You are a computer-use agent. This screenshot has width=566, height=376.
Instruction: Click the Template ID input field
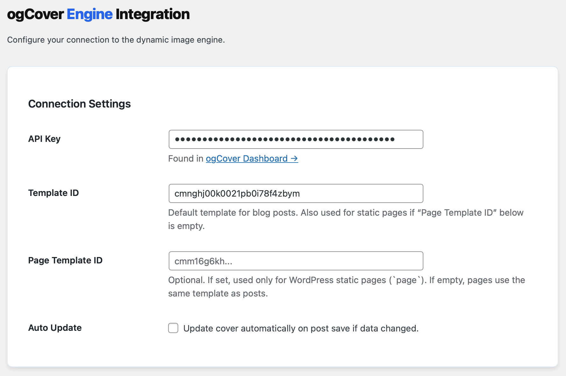tap(296, 193)
